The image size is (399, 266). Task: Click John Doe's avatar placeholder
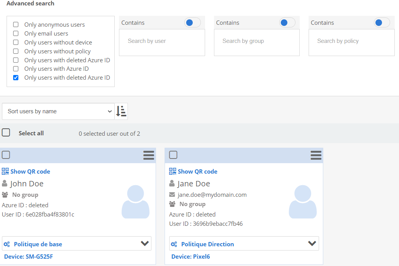click(x=135, y=201)
